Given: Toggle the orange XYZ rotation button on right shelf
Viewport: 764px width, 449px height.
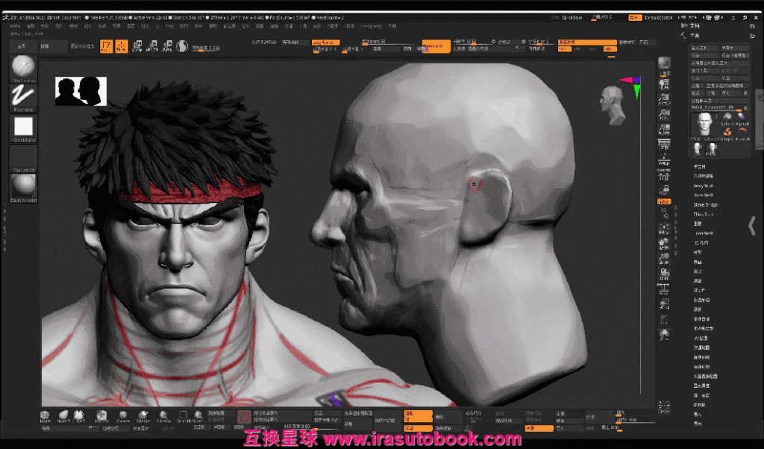Looking at the screenshot, I should click(664, 201).
